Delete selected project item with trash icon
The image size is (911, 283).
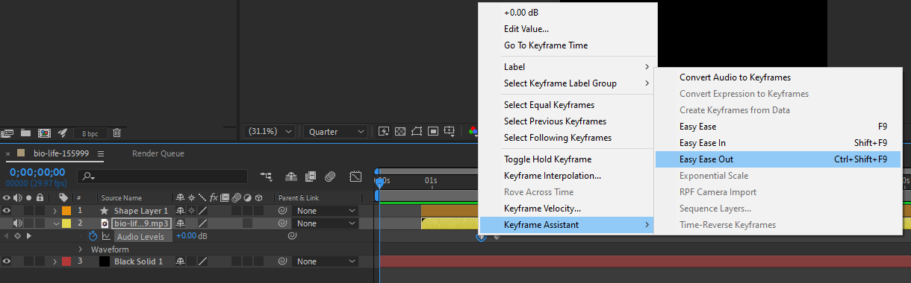(x=117, y=133)
